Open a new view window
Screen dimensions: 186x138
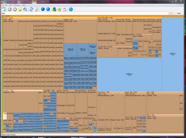click(3, 9)
